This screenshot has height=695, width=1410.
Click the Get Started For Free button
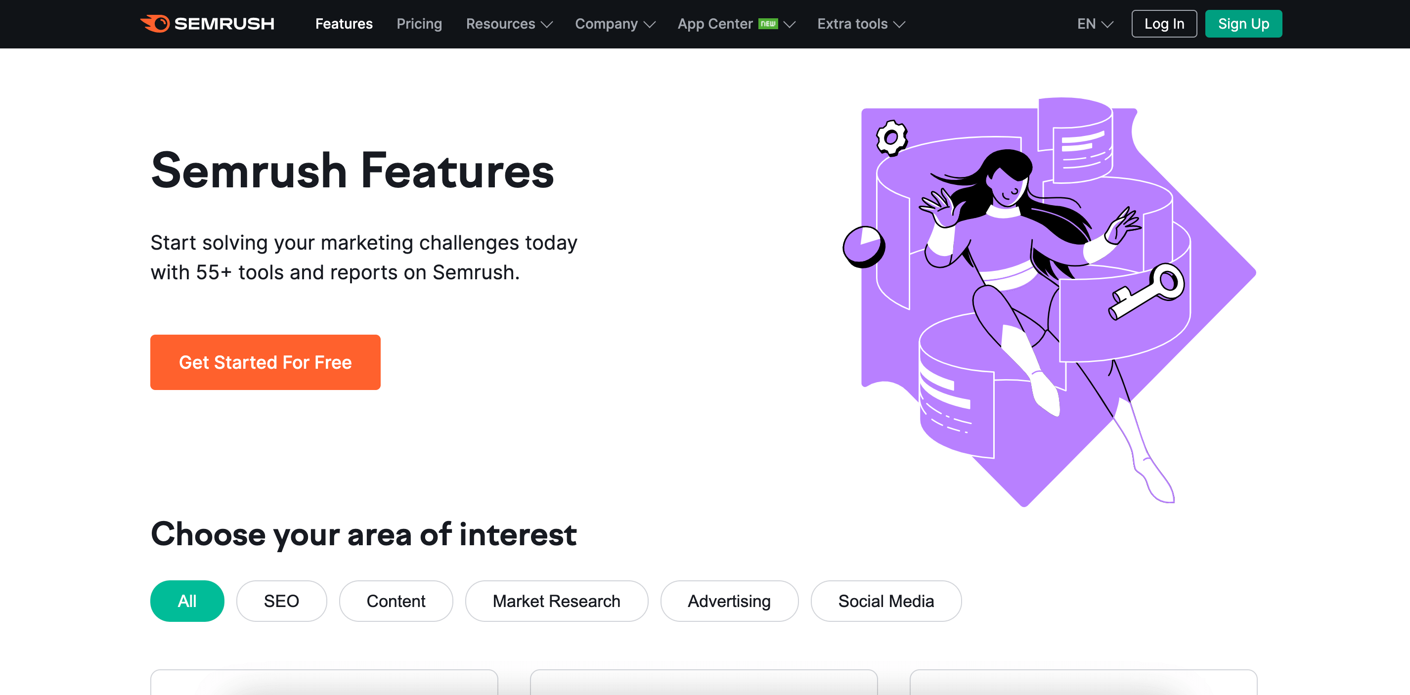coord(265,362)
